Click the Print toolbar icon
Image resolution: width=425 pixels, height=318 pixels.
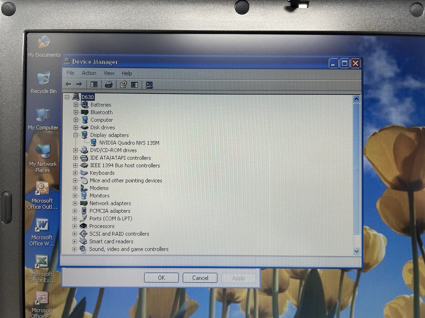tap(109, 85)
